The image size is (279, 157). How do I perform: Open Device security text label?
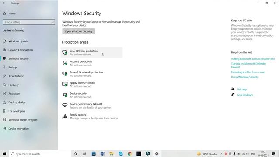pyautogui.click(x=78, y=93)
